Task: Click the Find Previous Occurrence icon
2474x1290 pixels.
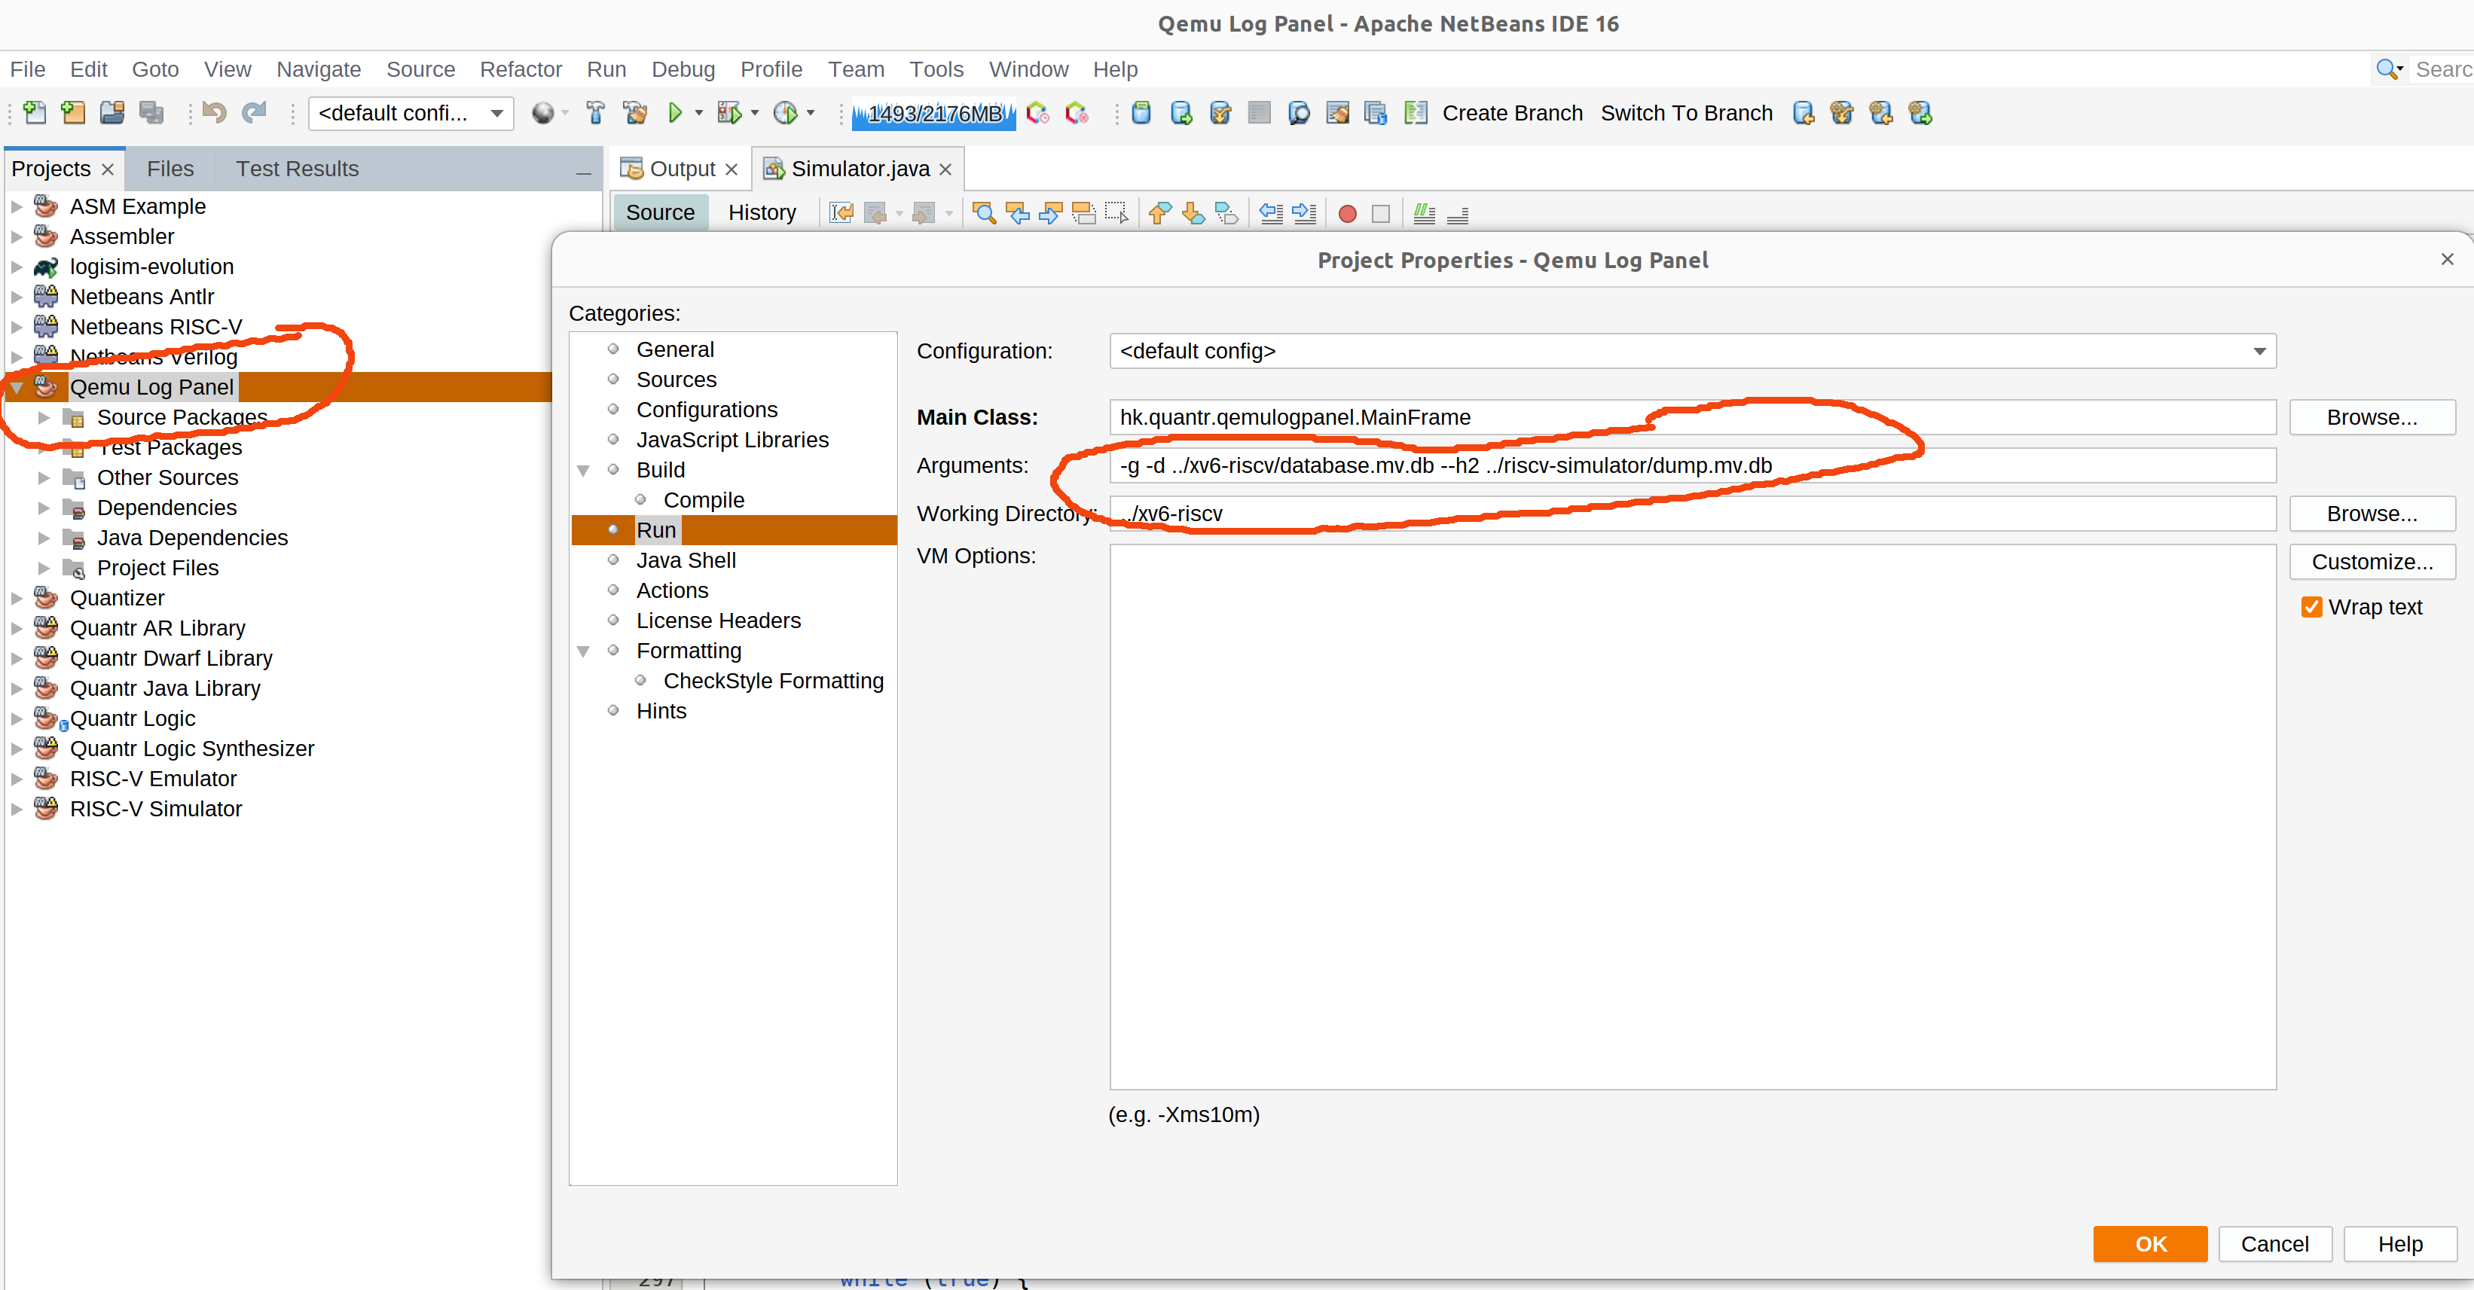Action: 1017,213
